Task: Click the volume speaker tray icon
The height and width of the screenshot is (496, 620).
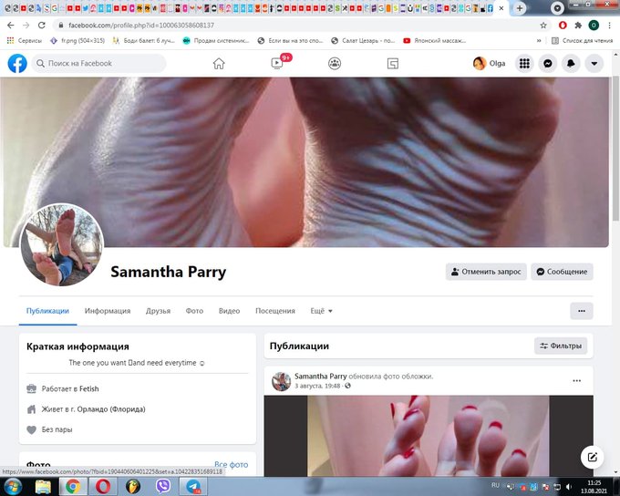Action: tap(569, 487)
